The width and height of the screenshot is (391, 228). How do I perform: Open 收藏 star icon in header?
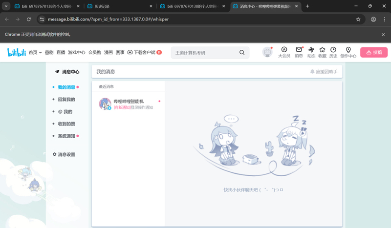coord(322,52)
